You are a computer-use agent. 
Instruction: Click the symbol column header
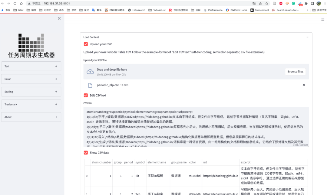140,162
